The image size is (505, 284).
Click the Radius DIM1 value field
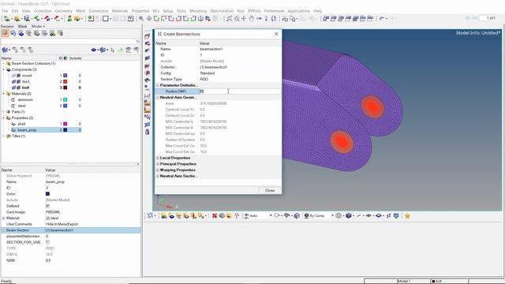(x=240, y=92)
